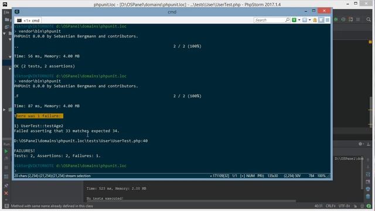Click the trash clear-all icon in Run console
375x211 pixels.
coord(368,196)
